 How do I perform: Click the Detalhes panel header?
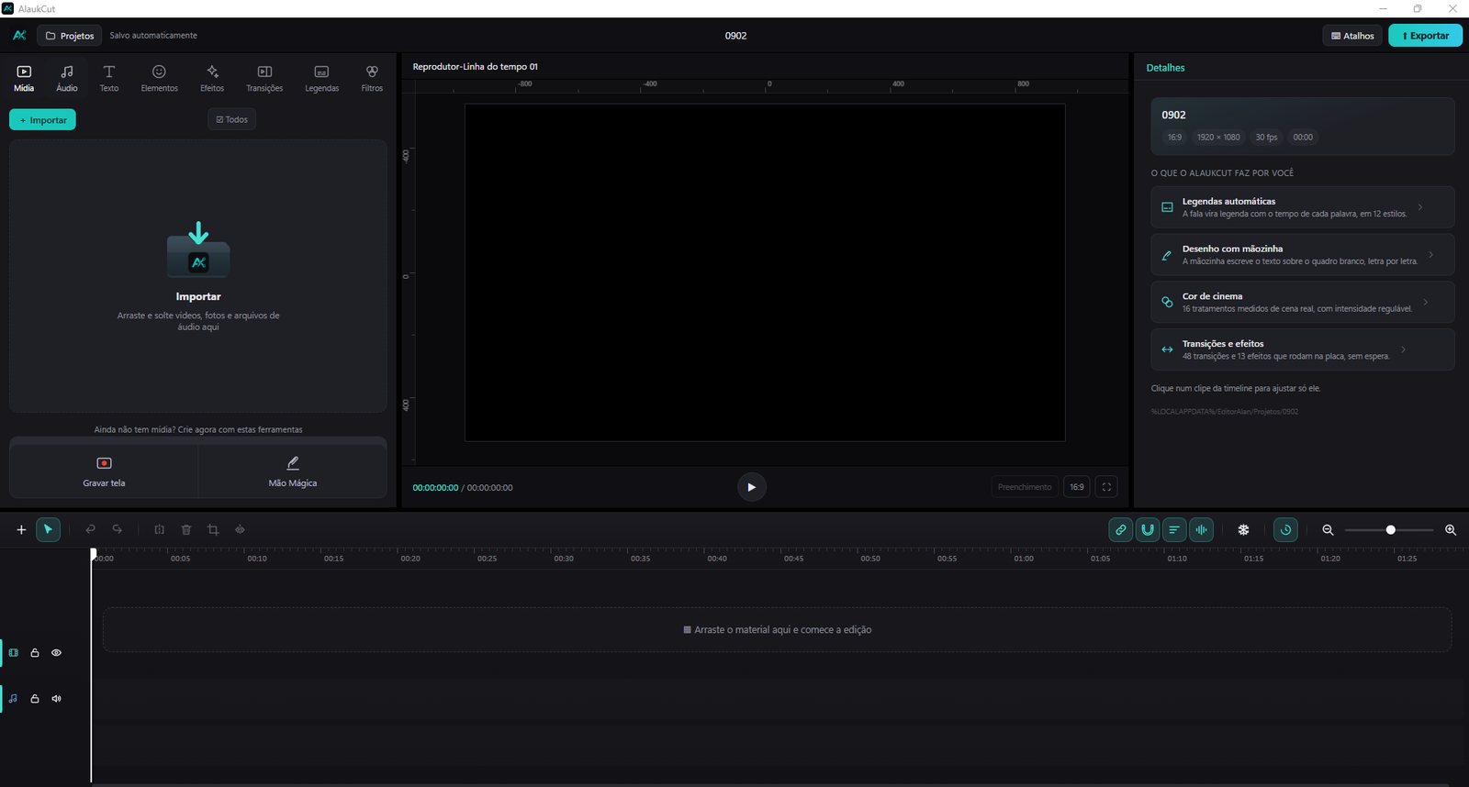click(x=1165, y=68)
